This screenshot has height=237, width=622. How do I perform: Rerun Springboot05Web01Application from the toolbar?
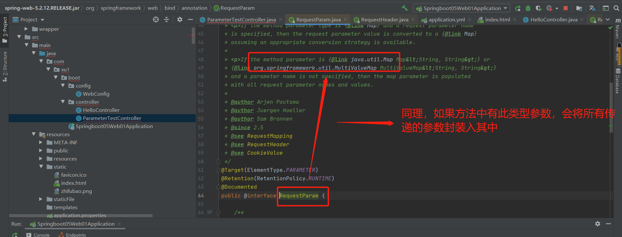tap(518, 8)
